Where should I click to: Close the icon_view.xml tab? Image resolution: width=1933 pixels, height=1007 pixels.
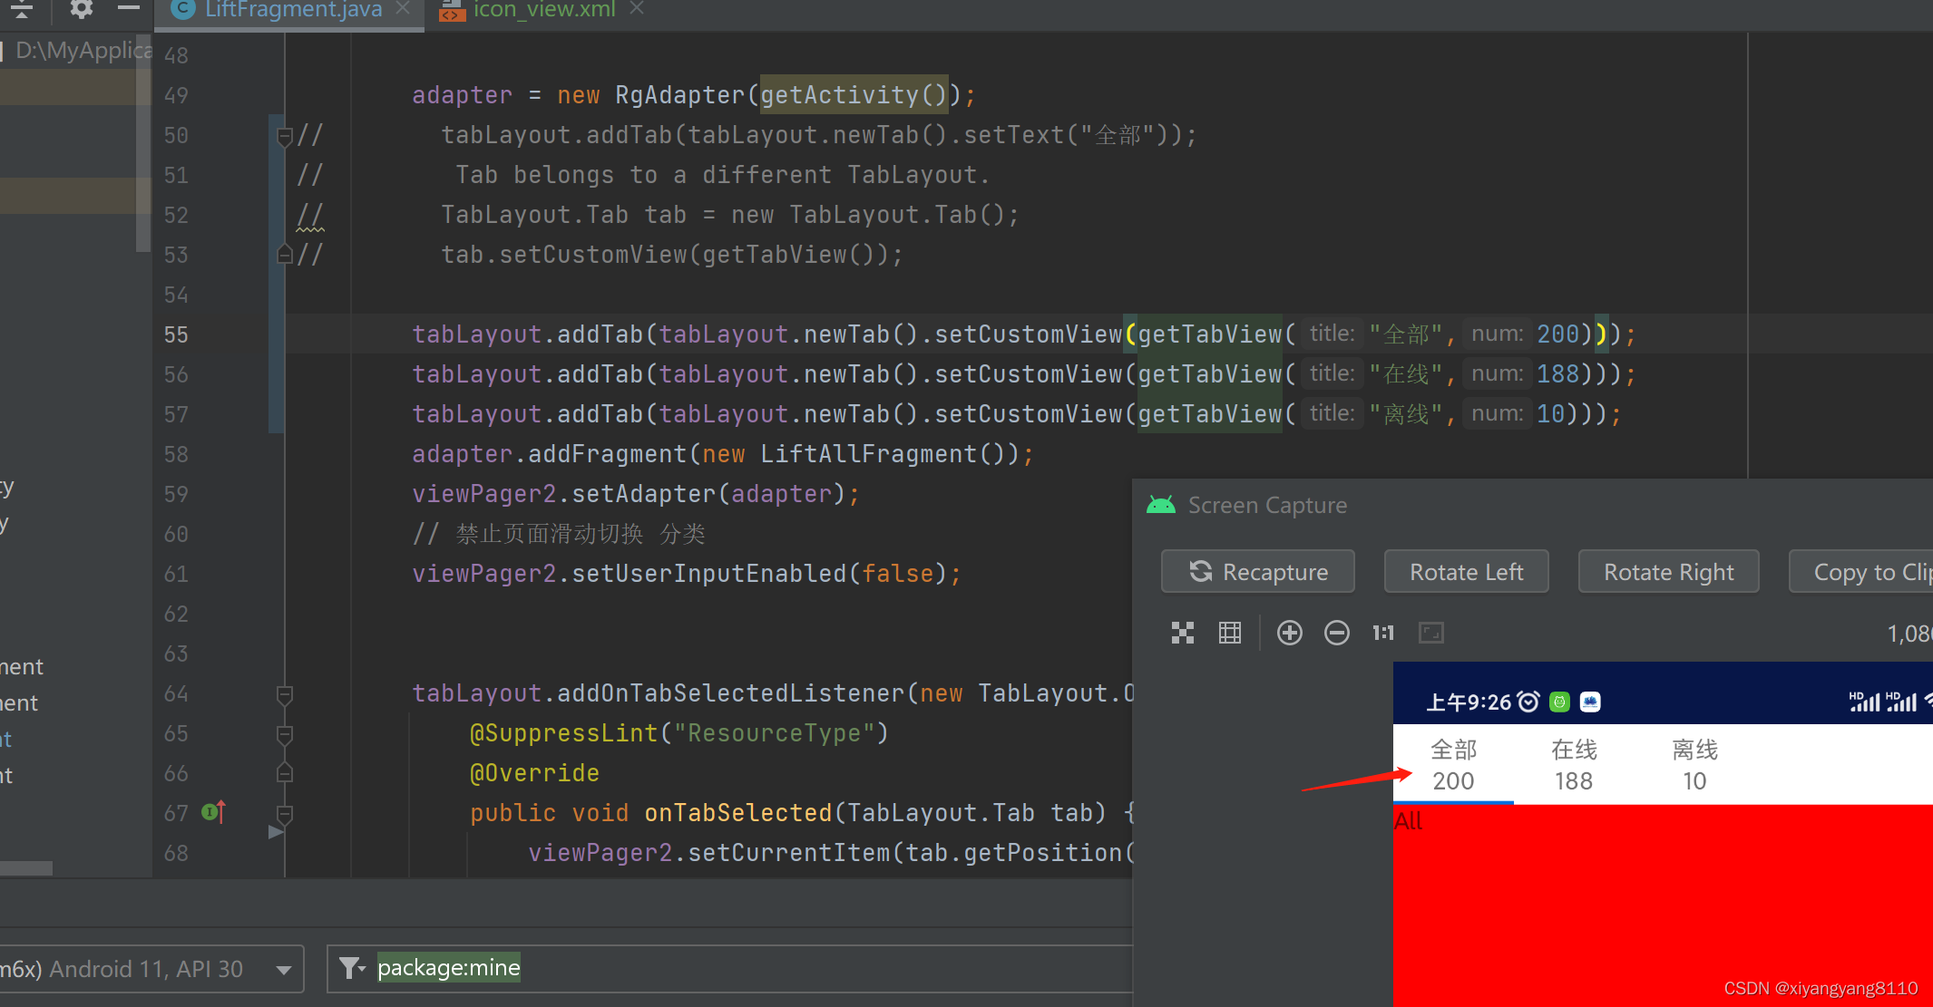click(x=637, y=8)
